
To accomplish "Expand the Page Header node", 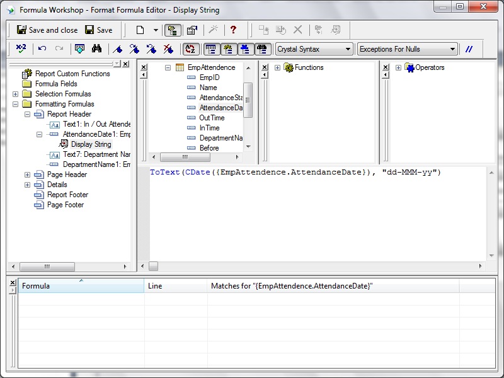I will point(27,175).
